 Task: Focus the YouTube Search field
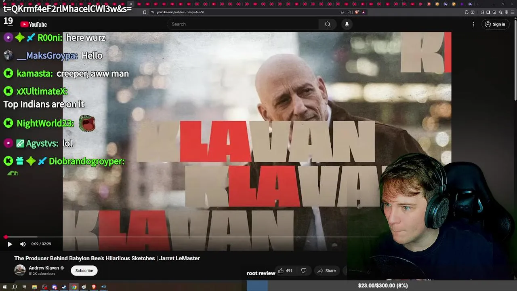(243, 24)
